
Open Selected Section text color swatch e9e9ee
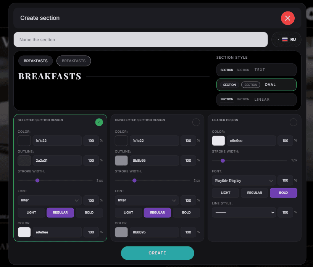[x=24, y=232]
